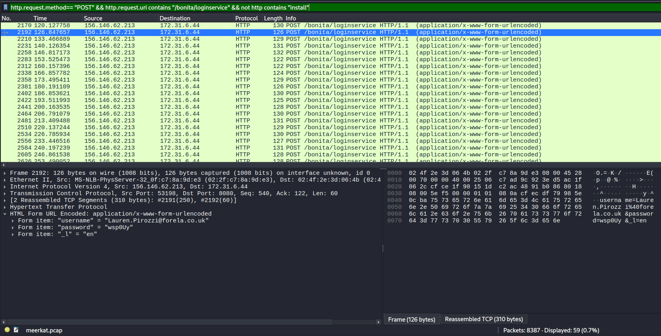Expand the Ethernet II tree node
The image size is (661, 336).
click(5, 180)
